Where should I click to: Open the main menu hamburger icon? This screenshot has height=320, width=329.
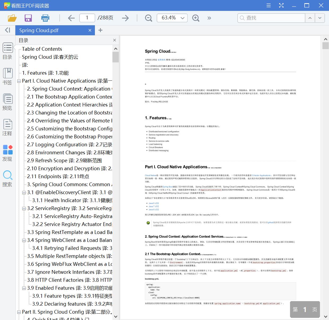269,5
